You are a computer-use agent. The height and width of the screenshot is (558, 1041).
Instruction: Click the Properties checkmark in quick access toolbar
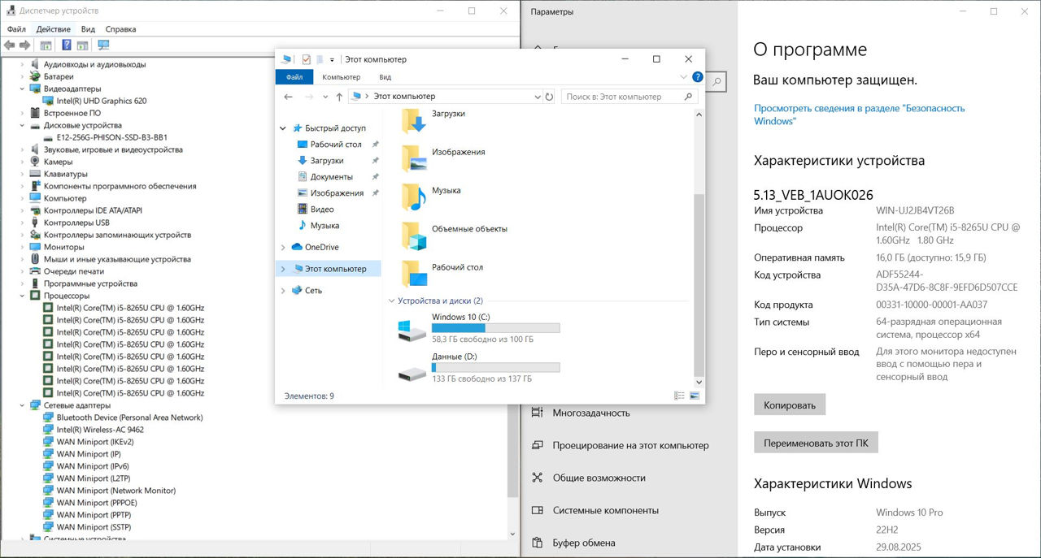[x=307, y=59]
